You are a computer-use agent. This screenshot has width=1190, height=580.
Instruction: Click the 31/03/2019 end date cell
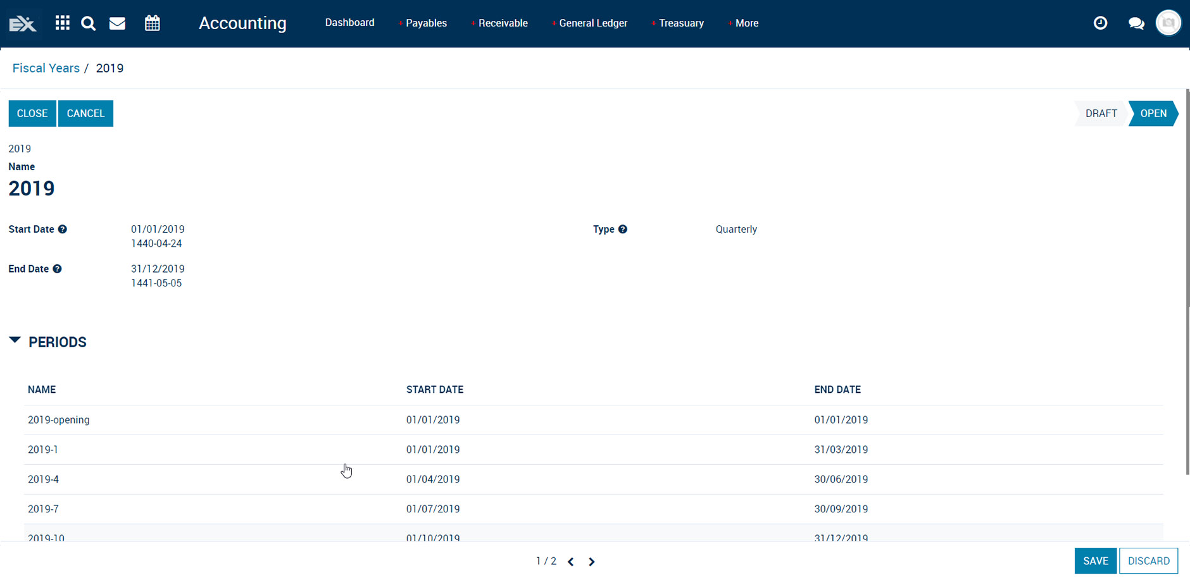[841, 450]
